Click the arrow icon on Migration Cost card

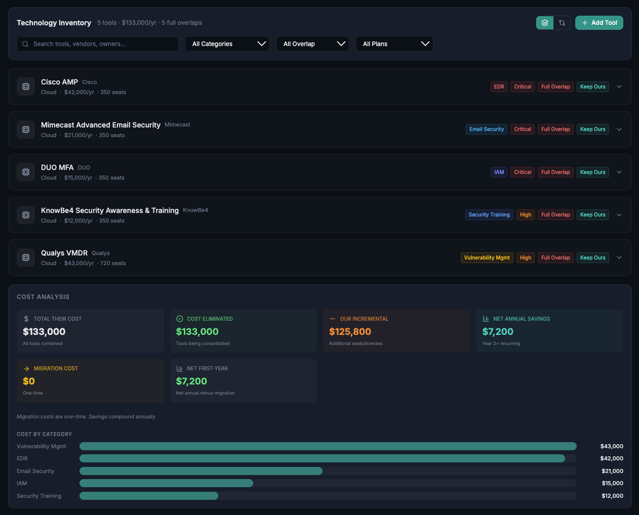click(25, 368)
